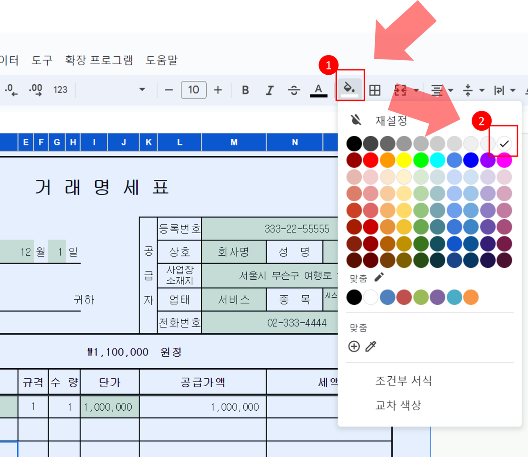The width and height of the screenshot is (528, 457).
Task: Open the 확장 프로그램 menu
Action: (99, 60)
